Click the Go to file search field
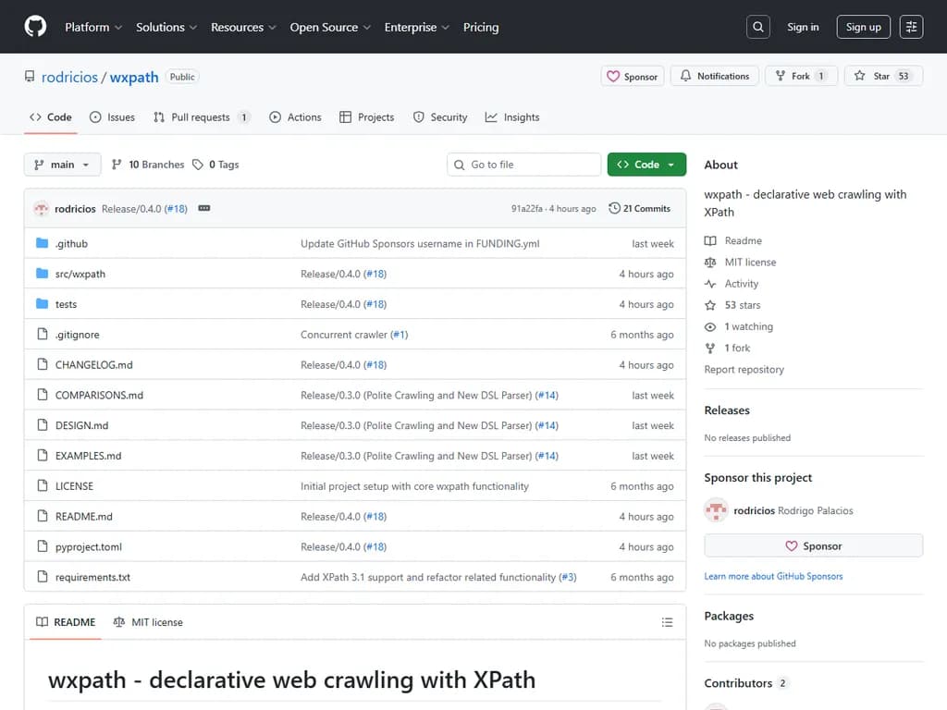The height and width of the screenshot is (710, 947). click(524, 165)
